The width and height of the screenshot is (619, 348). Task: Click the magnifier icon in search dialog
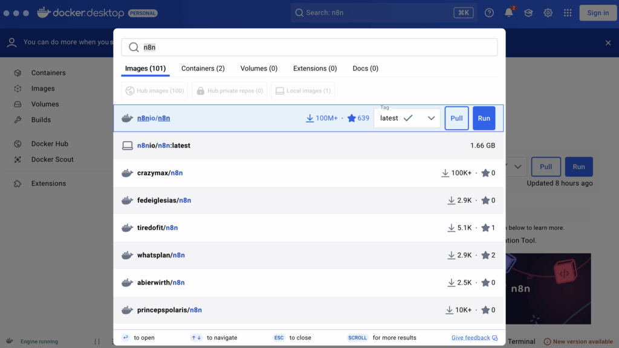point(134,47)
